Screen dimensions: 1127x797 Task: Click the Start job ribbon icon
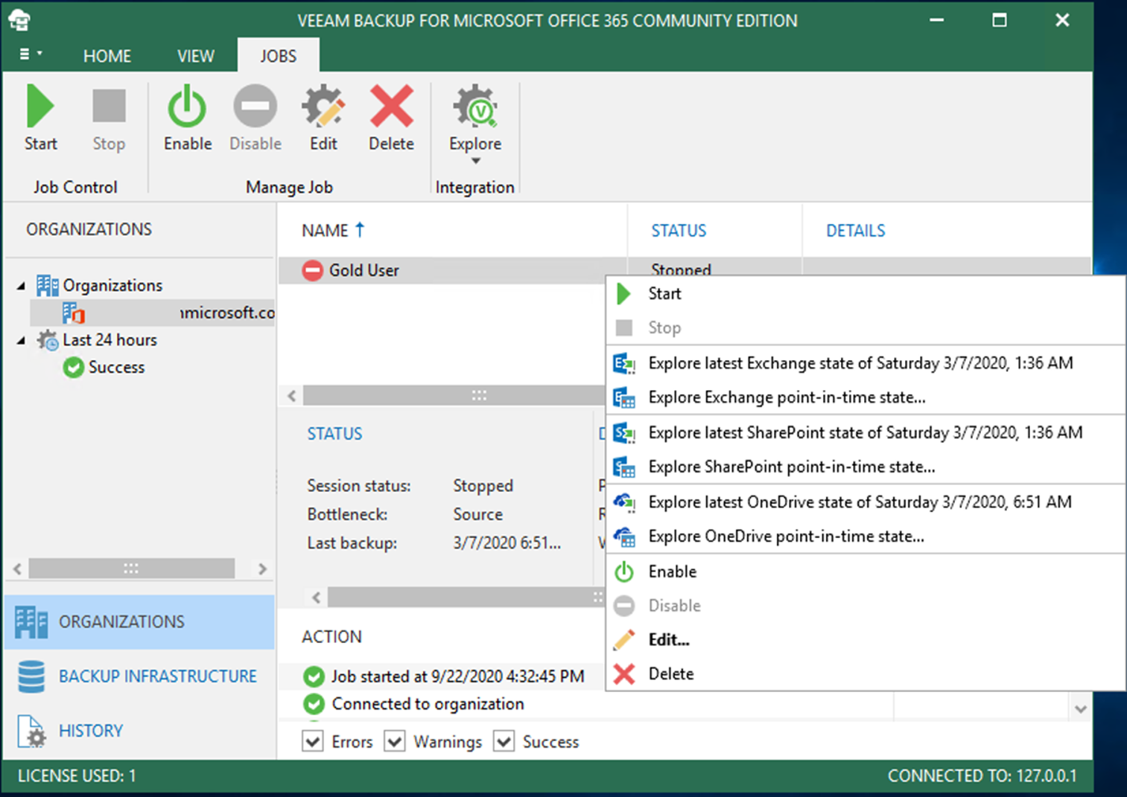(40, 106)
